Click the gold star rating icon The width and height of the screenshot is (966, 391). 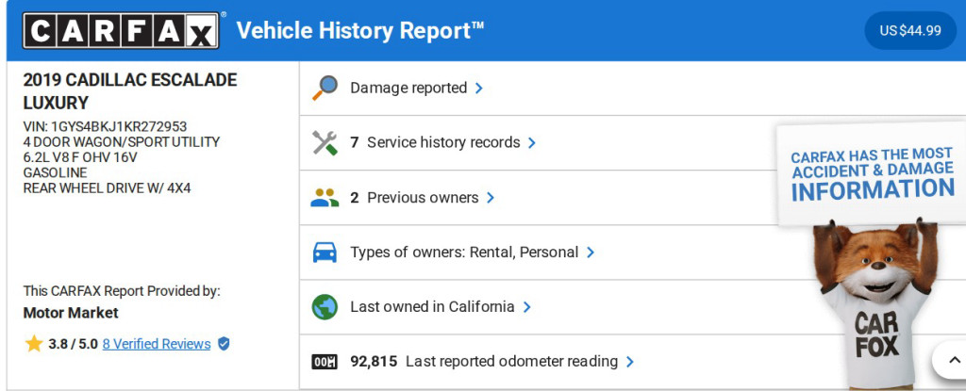pyautogui.click(x=34, y=344)
